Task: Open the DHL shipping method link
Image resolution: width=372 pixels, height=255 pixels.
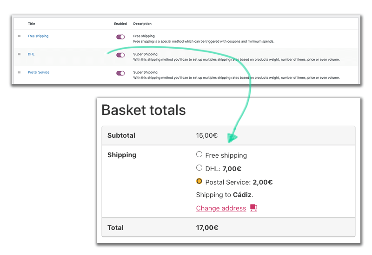Action: click(31, 54)
